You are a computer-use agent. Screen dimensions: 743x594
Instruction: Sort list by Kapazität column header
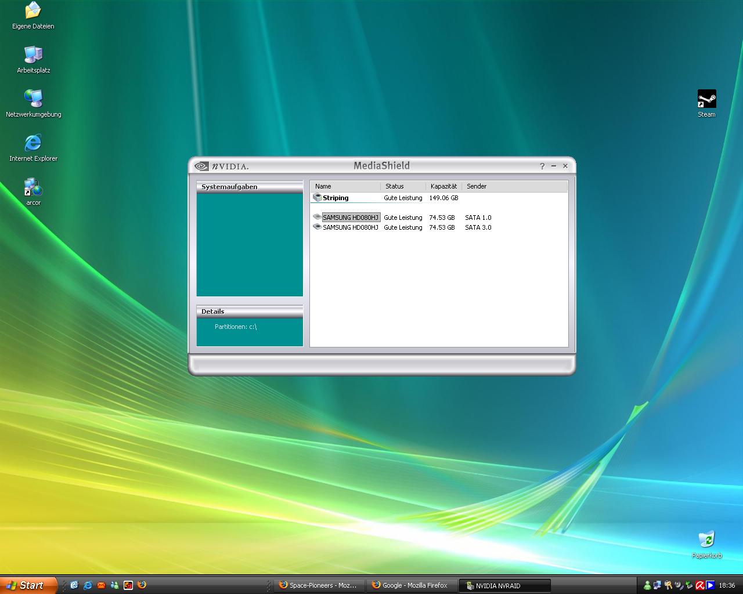click(x=444, y=186)
